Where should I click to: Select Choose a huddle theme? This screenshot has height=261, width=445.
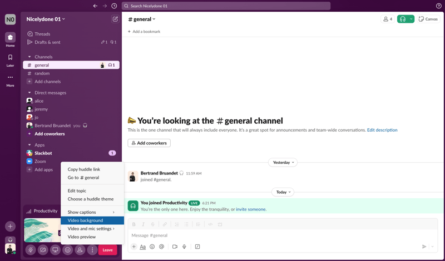(x=92, y=199)
